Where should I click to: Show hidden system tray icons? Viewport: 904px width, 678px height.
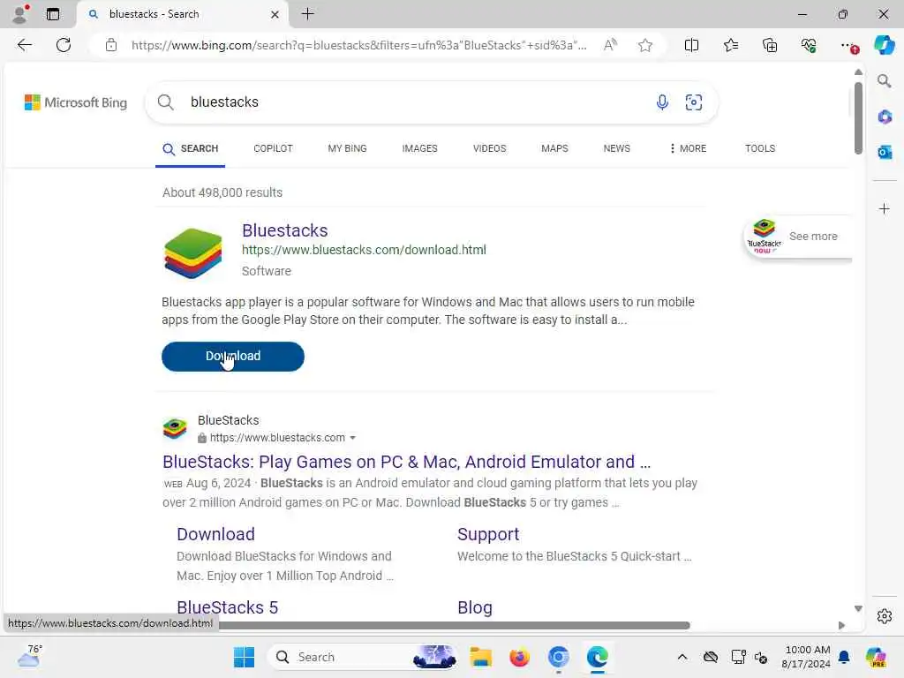(x=682, y=657)
